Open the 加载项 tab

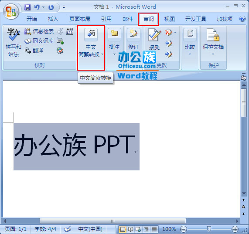(225, 19)
